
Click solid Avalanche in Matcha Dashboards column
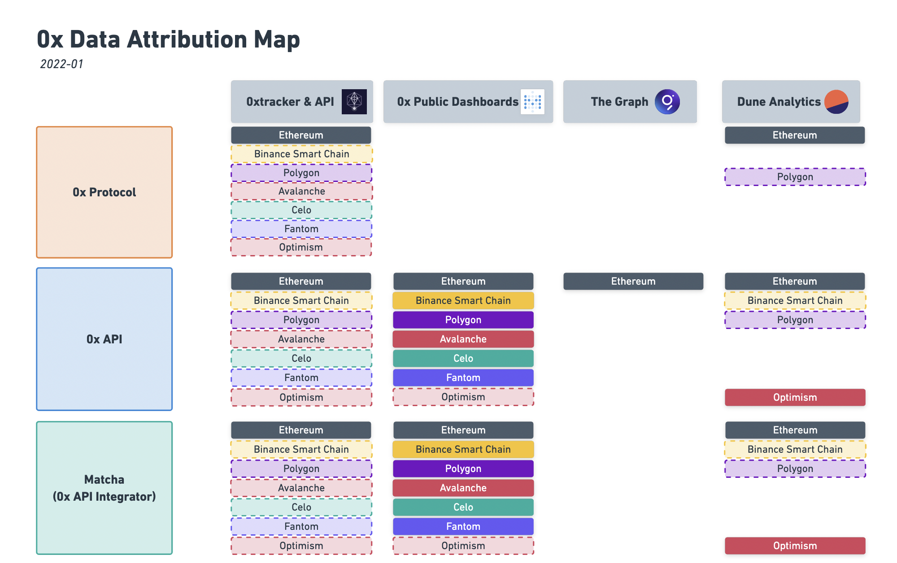click(463, 488)
